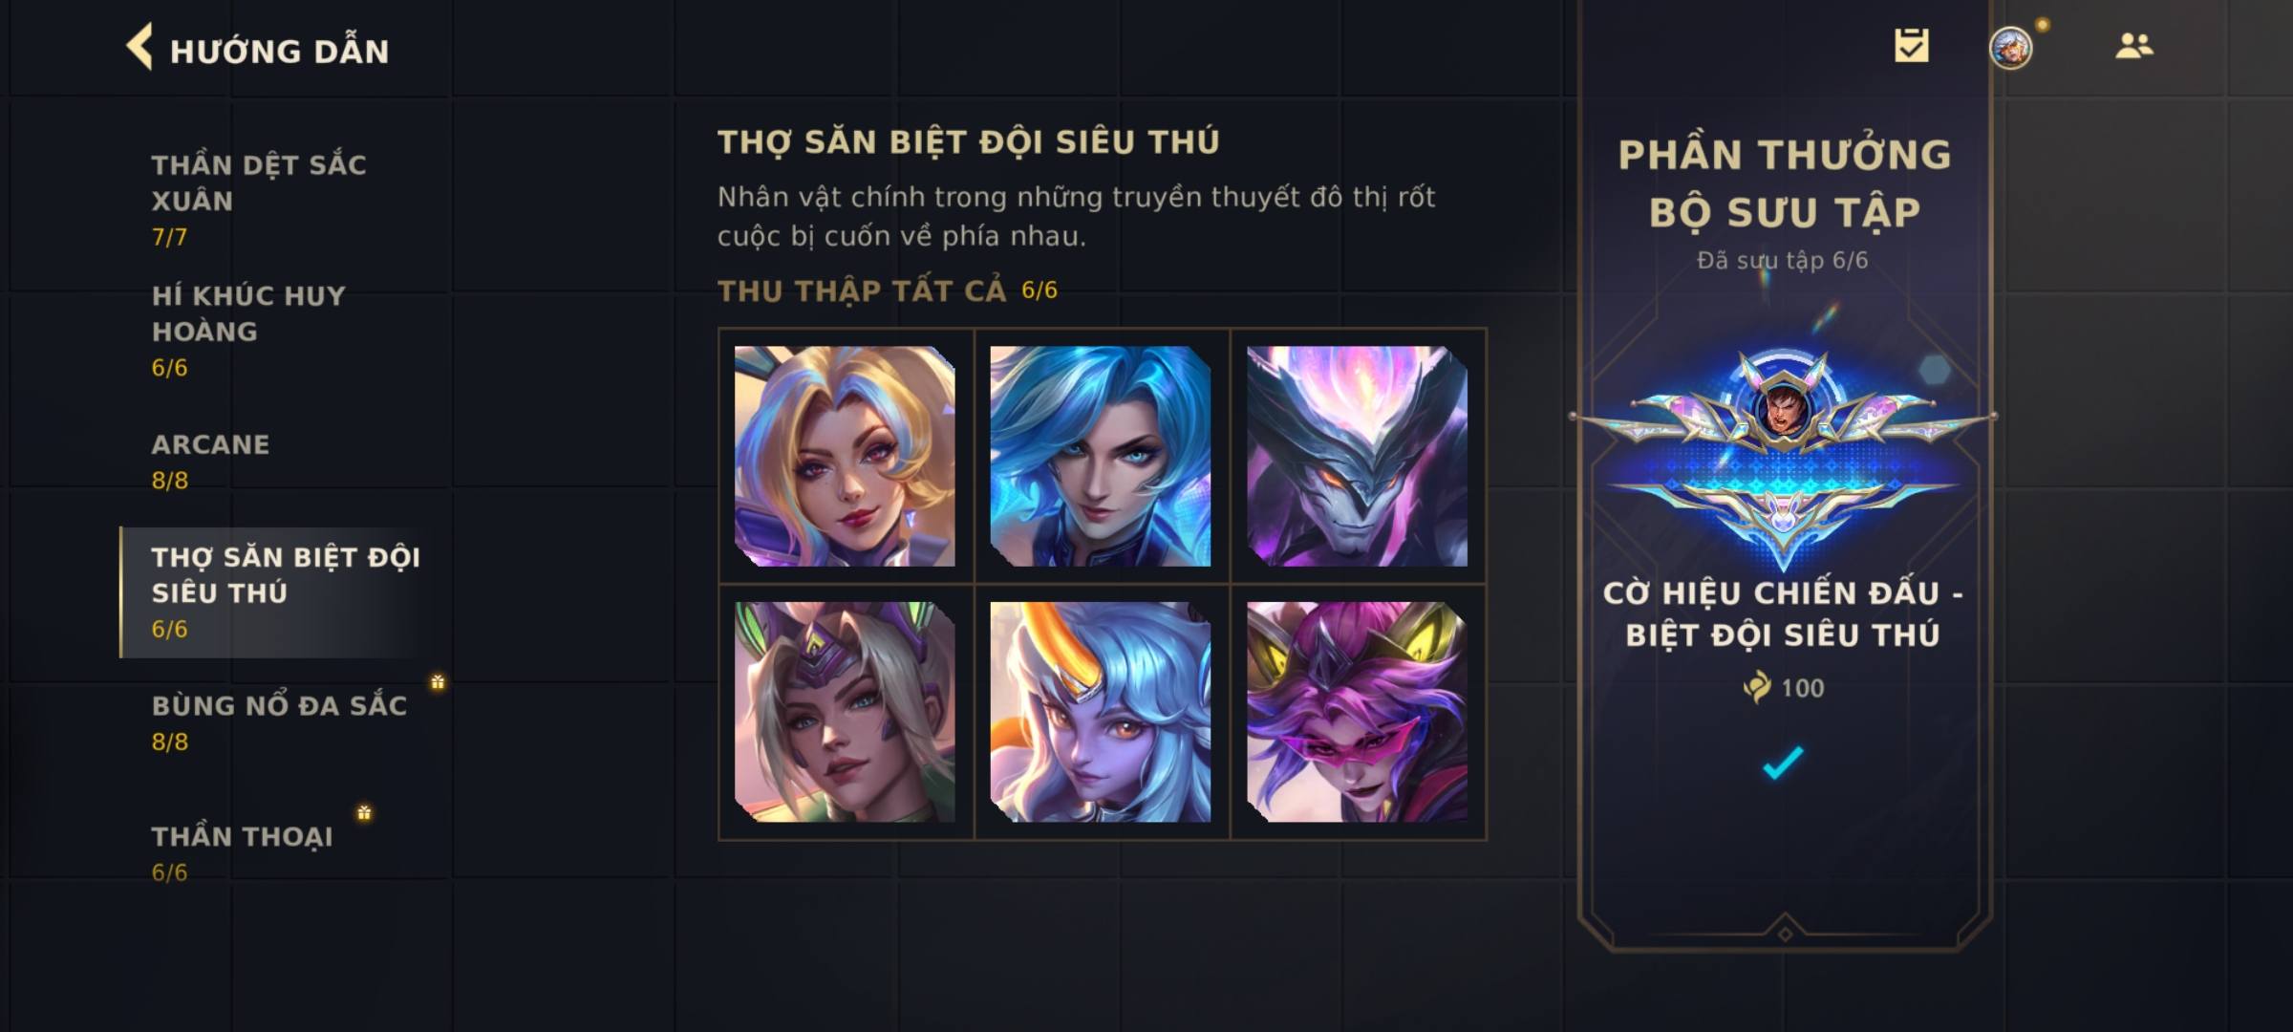2293x1032 pixels.
Task: View the dark armored masked skin portrait
Action: point(1357,456)
